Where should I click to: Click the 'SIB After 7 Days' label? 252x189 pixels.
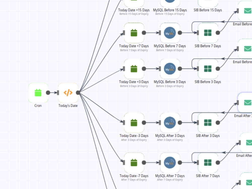(x=208, y=176)
